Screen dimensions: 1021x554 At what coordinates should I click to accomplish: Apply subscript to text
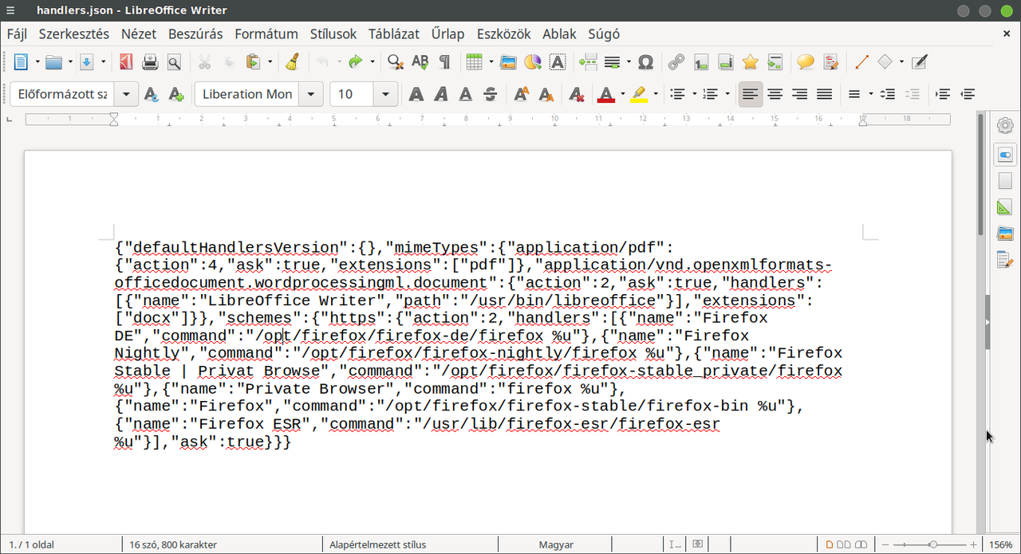coord(546,94)
